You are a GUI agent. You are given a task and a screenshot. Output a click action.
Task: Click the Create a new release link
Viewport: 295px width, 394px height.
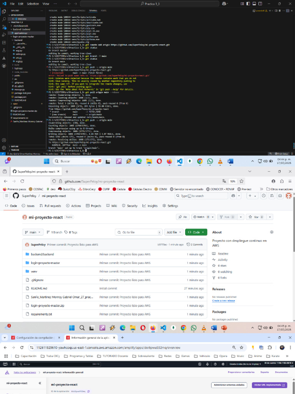[x=224, y=301]
